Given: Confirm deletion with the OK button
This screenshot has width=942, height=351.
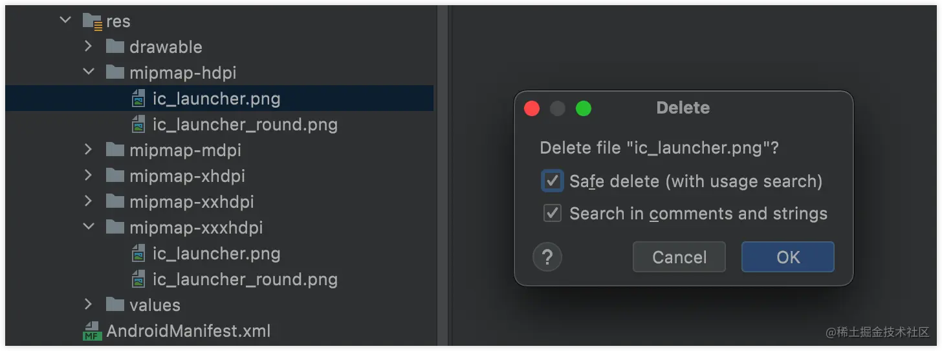Looking at the screenshot, I should 788,257.
